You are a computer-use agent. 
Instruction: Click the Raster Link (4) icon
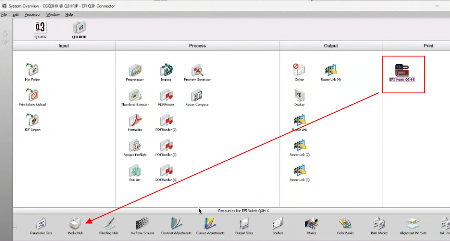[x=331, y=70]
